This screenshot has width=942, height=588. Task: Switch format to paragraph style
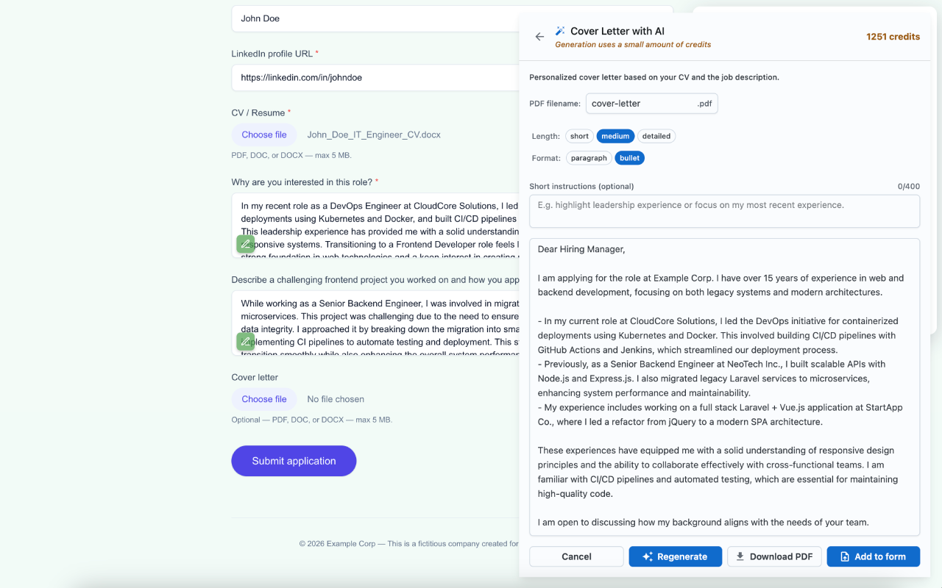pos(588,158)
